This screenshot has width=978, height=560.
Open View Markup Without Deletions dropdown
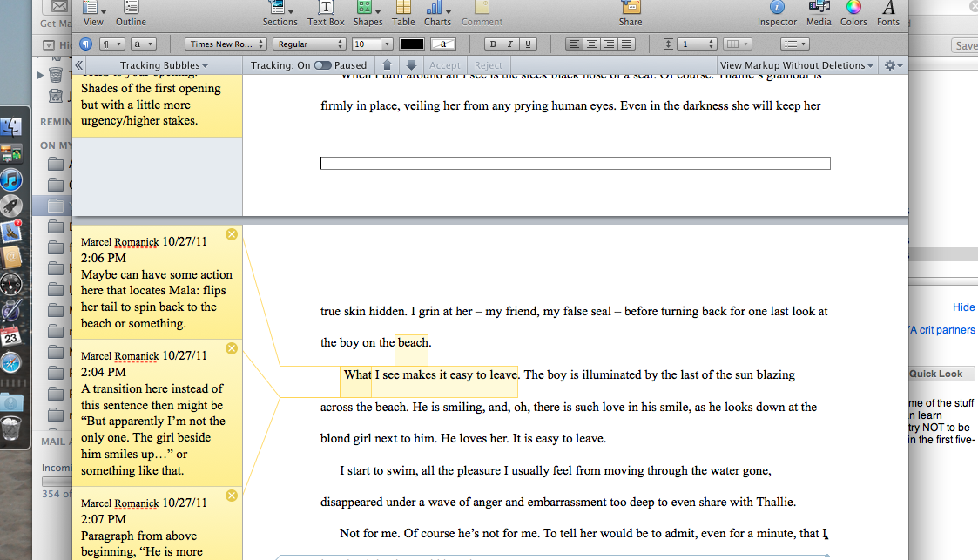pos(797,64)
